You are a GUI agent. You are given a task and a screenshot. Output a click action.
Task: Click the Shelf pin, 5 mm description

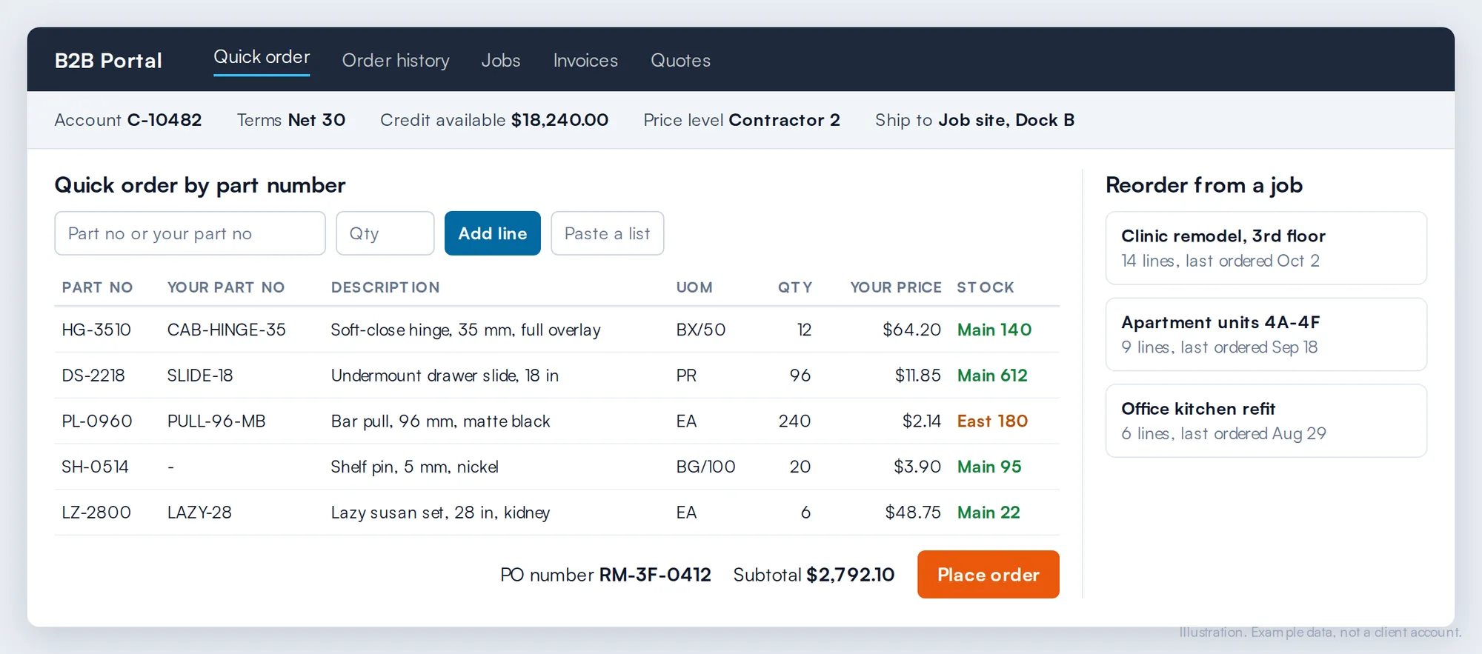coord(414,467)
